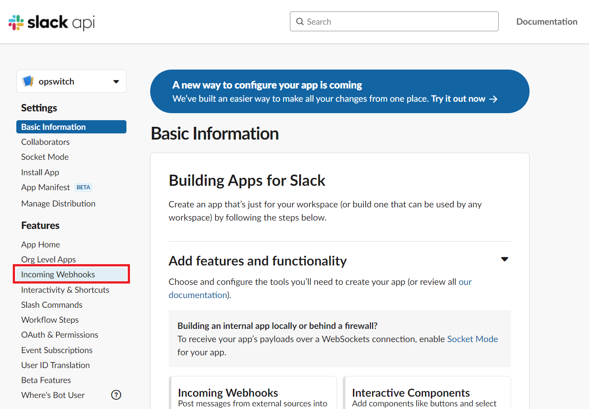
Task: Click the Socket Mode link in the firewall note
Action: point(472,339)
